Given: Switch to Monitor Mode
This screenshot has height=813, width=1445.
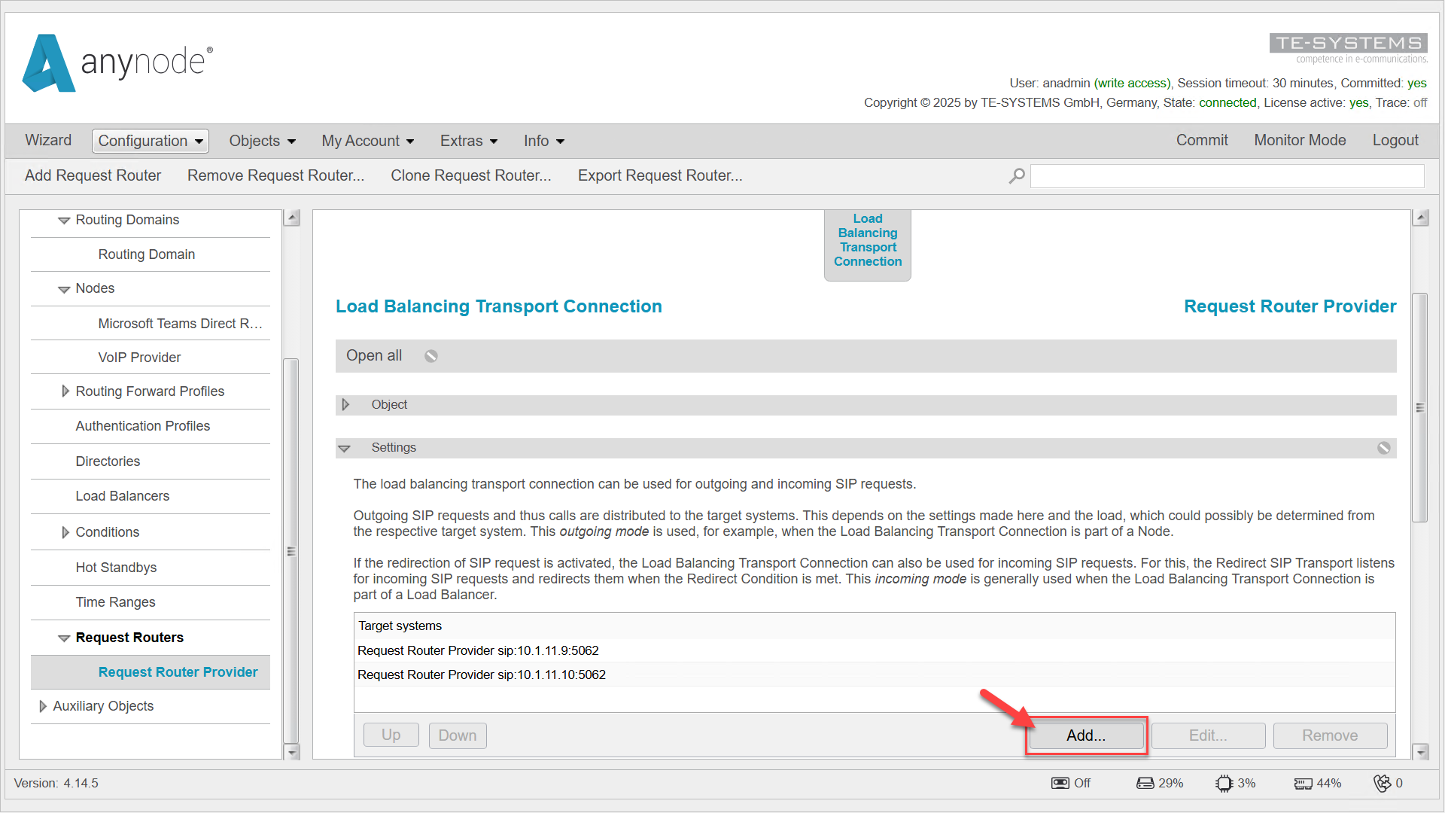Looking at the screenshot, I should [1300, 140].
